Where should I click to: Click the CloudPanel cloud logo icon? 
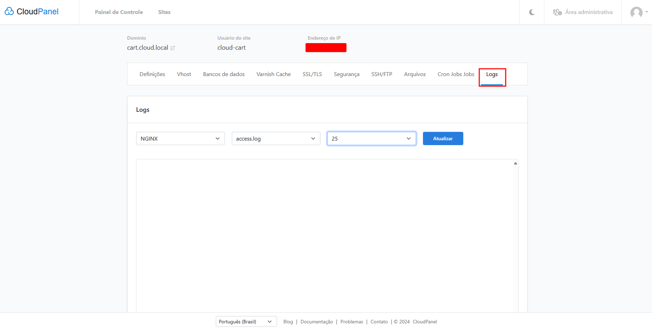pos(9,11)
